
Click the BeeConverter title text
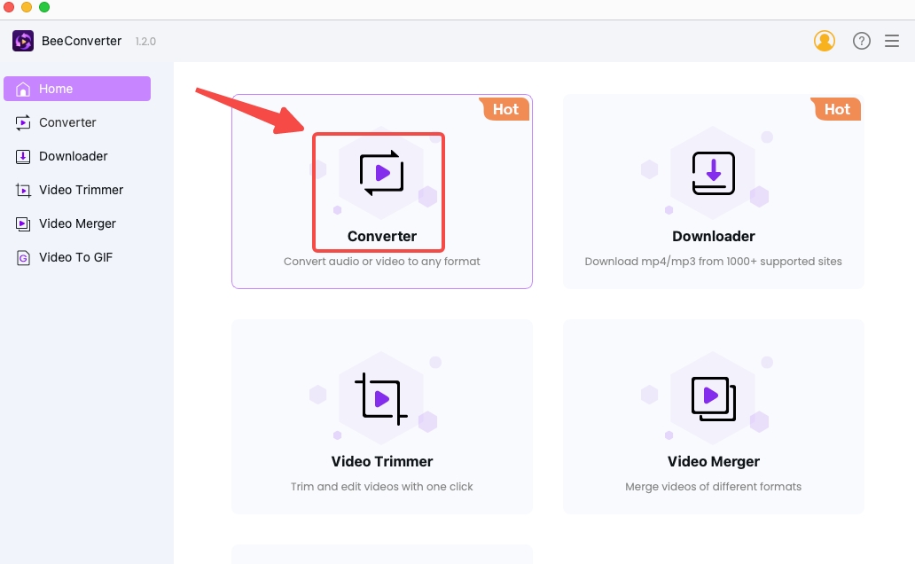[x=82, y=41]
